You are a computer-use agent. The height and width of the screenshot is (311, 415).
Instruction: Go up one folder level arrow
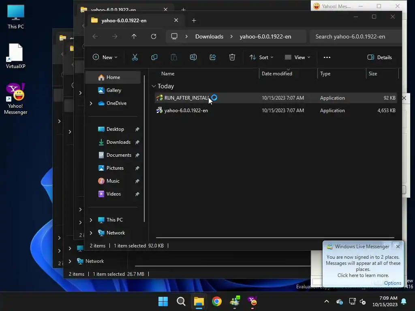coord(134,36)
